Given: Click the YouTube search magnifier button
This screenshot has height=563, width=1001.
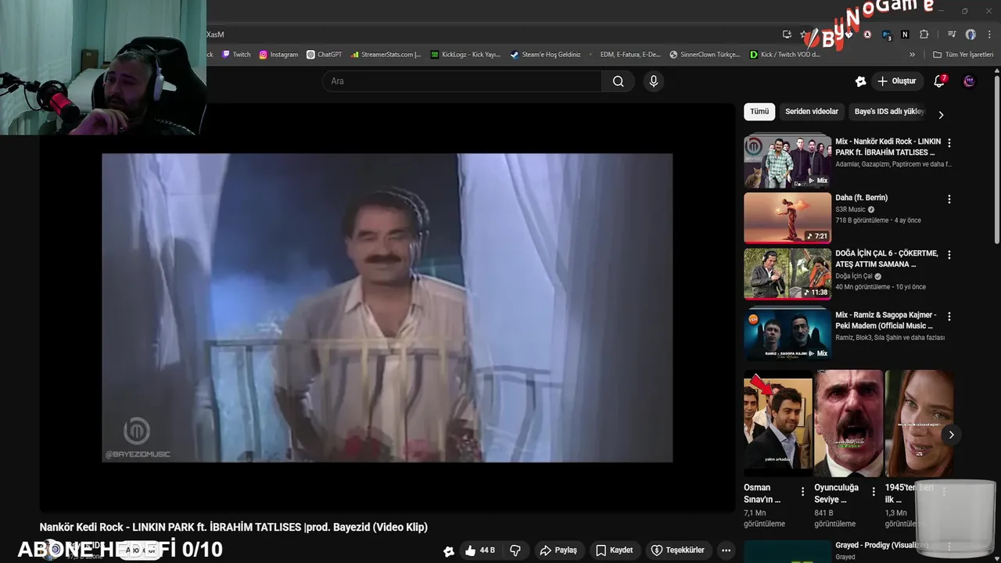Looking at the screenshot, I should click(618, 81).
